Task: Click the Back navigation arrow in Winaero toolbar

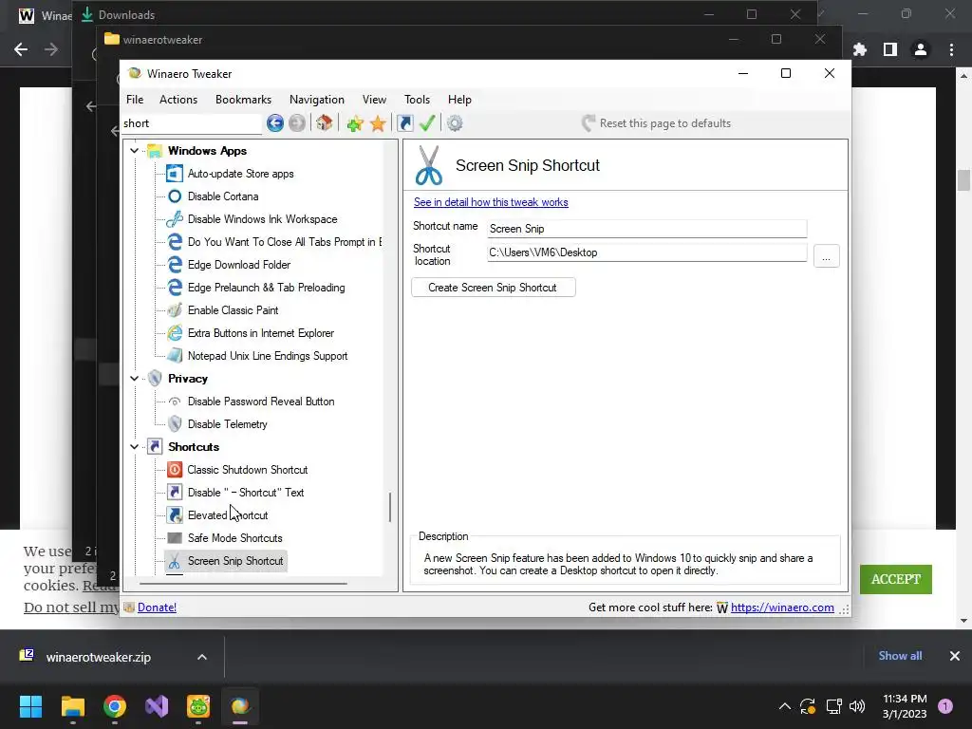Action: click(275, 123)
